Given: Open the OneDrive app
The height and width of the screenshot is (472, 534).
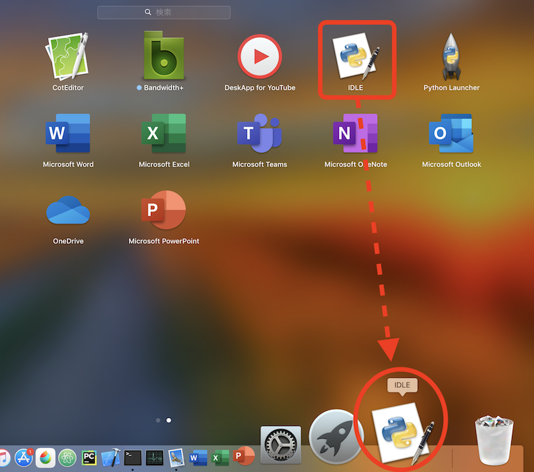Looking at the screenshot, I should point(68,210).
